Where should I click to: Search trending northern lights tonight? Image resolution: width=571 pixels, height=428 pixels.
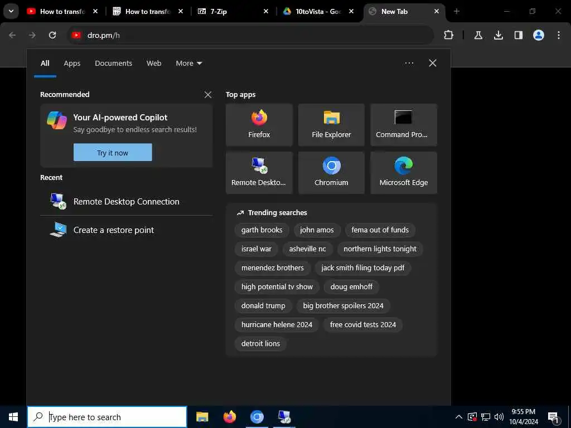click(x=380, y=249)
